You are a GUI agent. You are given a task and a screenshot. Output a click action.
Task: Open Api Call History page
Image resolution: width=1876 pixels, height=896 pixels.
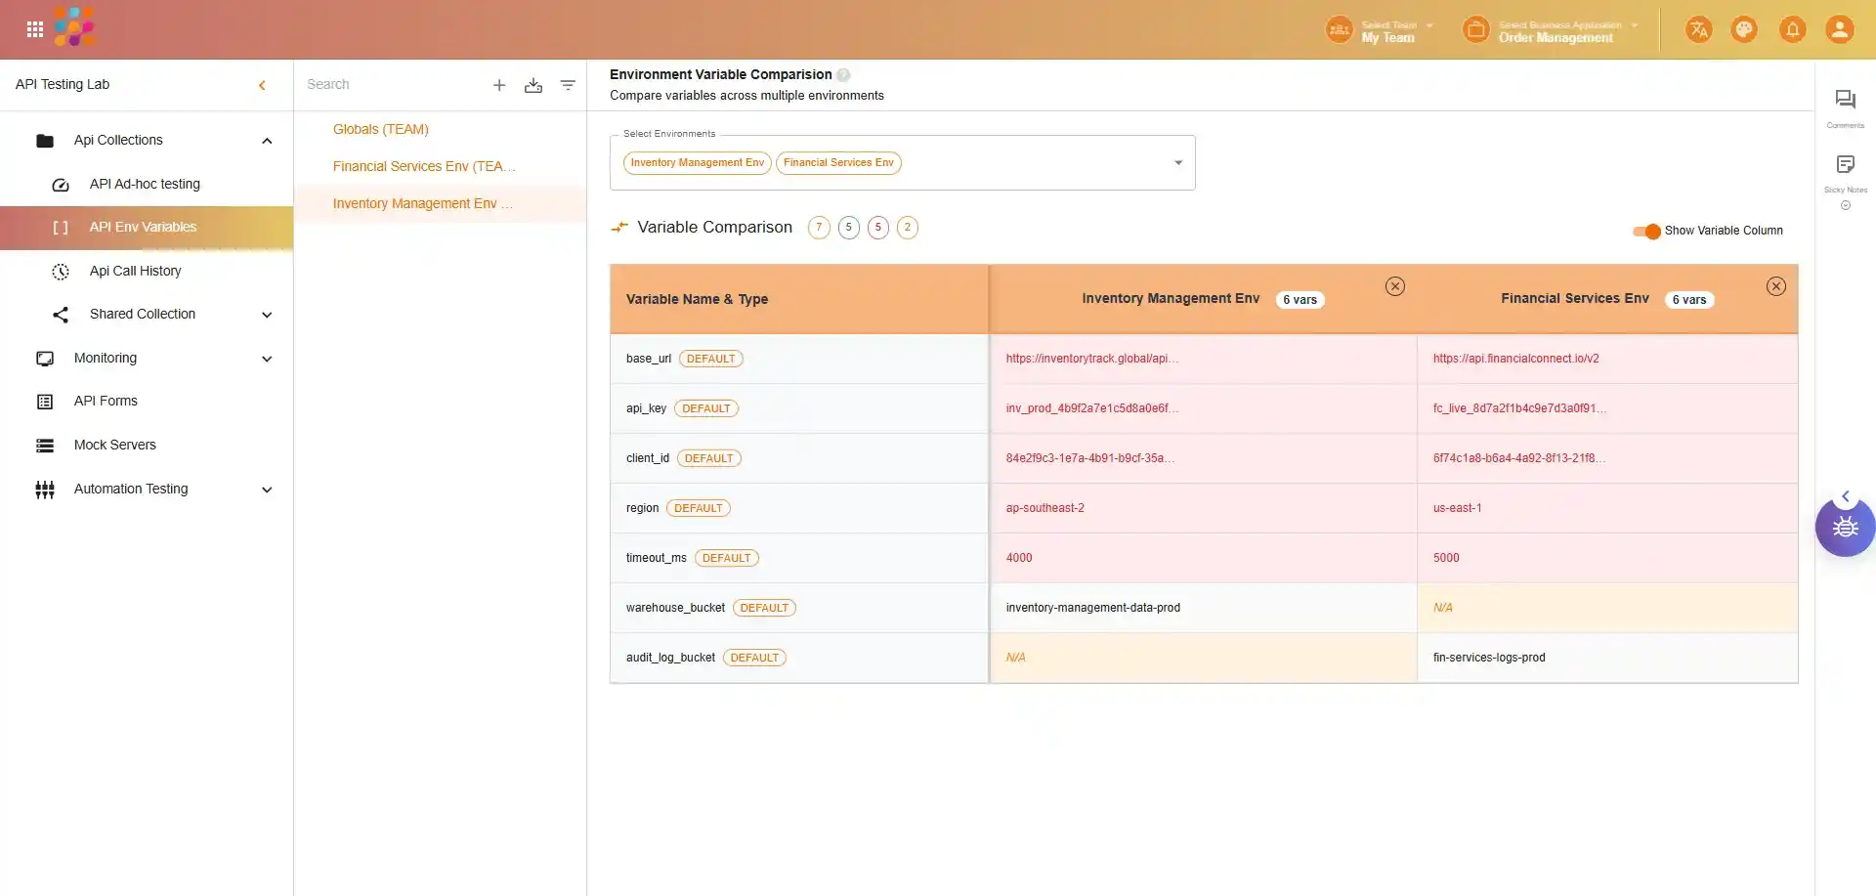[x=135, y=271]
